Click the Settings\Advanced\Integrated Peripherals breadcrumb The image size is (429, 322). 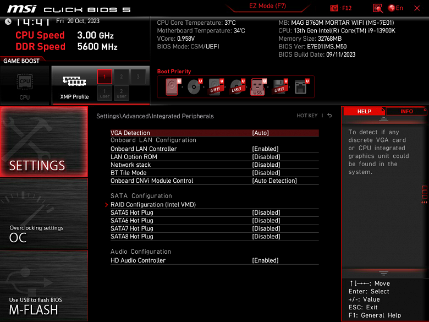pos(155,116)
